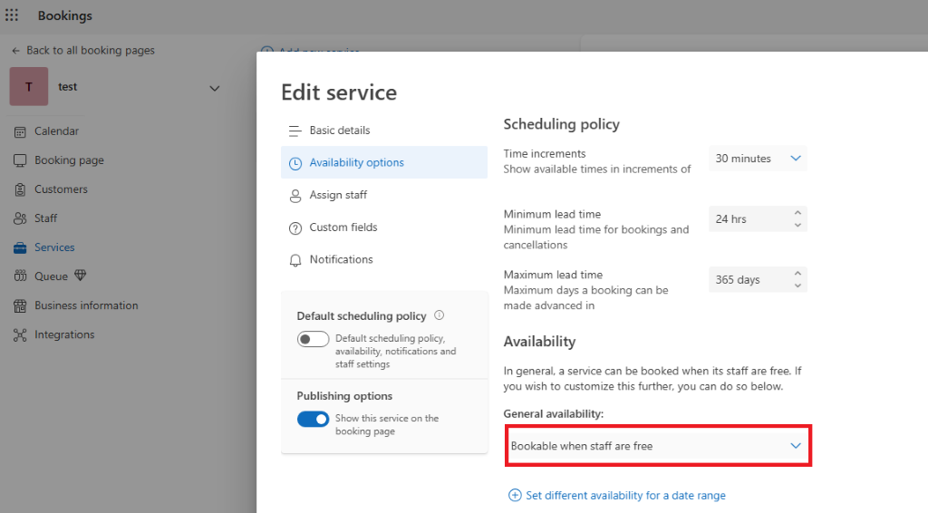The height and width of the screenshot is (513, 928).
Task: Open Queue in sidebar
Action: pos(51,276)
